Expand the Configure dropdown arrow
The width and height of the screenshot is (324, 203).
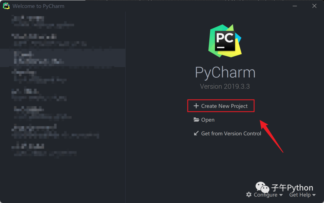click(x=281, y=195)
